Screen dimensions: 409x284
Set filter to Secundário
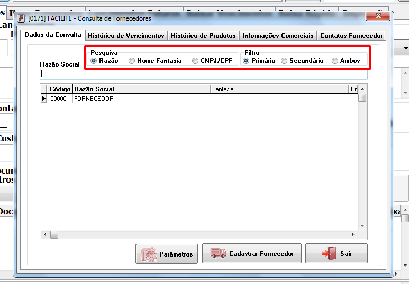click(284, 61)
